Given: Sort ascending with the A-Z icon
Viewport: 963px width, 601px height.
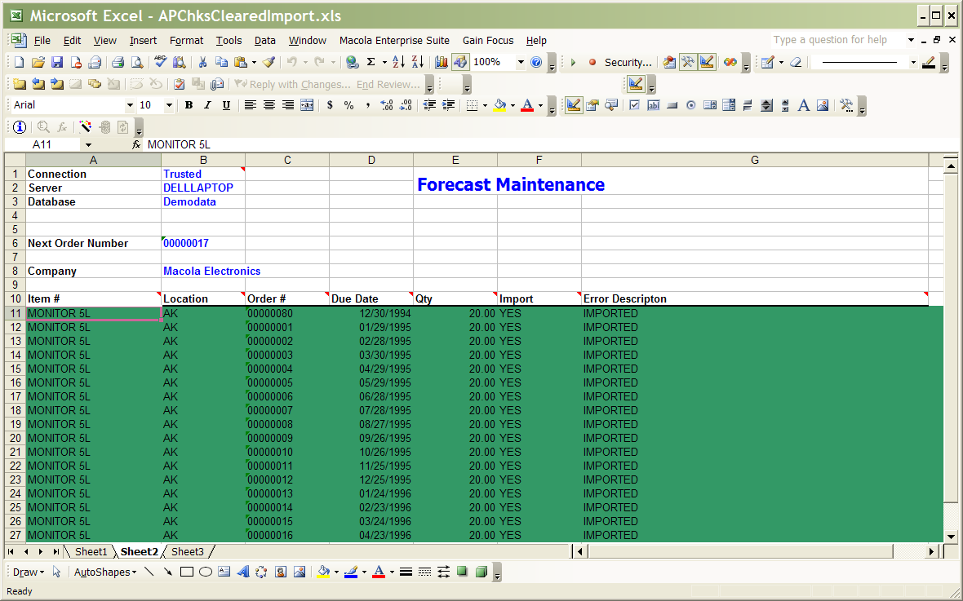Looking at the screenshot, I should click(398, 62).
